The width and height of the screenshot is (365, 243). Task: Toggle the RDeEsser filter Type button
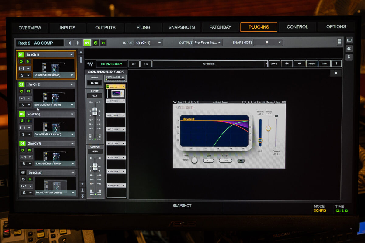pyautogui.click(x=208, y=160)
